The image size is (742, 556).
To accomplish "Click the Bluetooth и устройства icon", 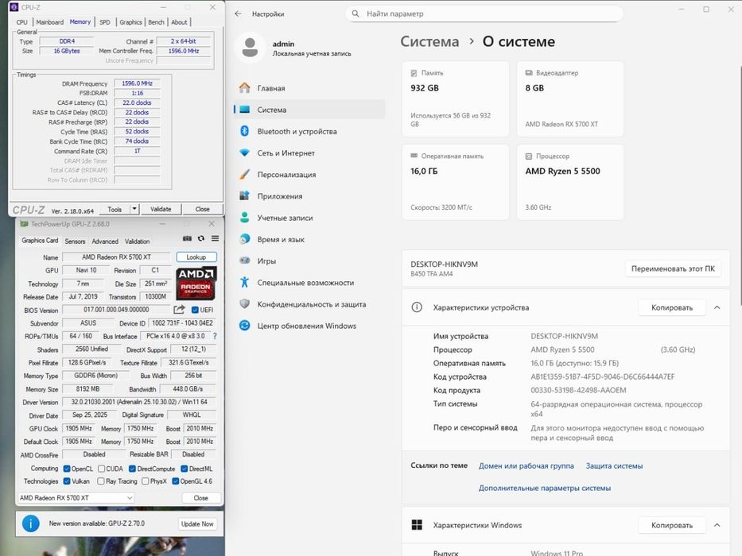I will (x=245, y=131).
